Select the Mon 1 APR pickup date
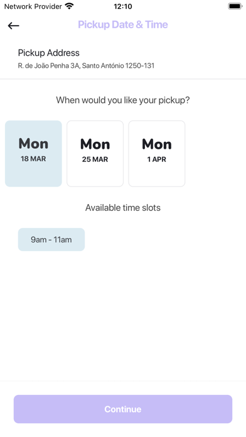Viewport: 246px width, 437px height. tap(156, 154)
